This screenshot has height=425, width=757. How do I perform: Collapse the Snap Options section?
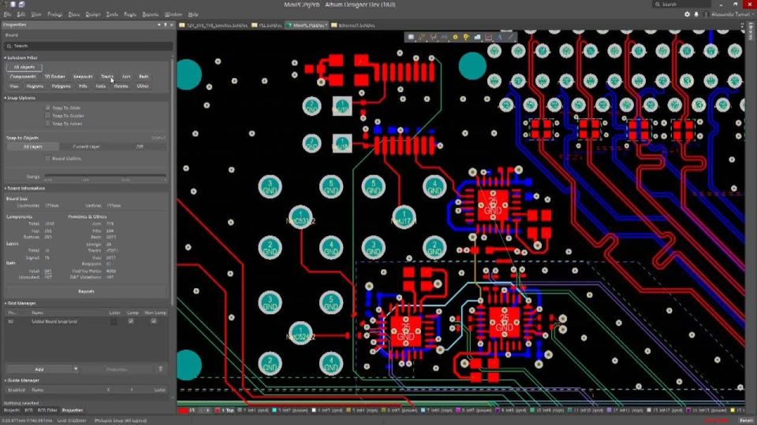click(6, 98)
